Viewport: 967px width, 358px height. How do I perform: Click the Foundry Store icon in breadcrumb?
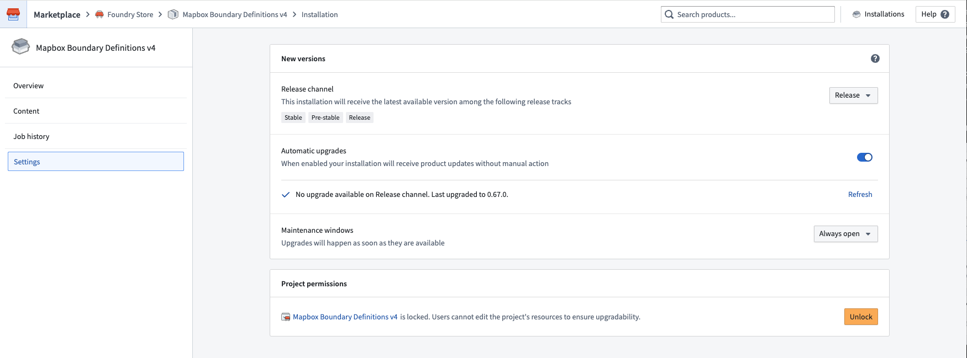click(x=99, y=14)
